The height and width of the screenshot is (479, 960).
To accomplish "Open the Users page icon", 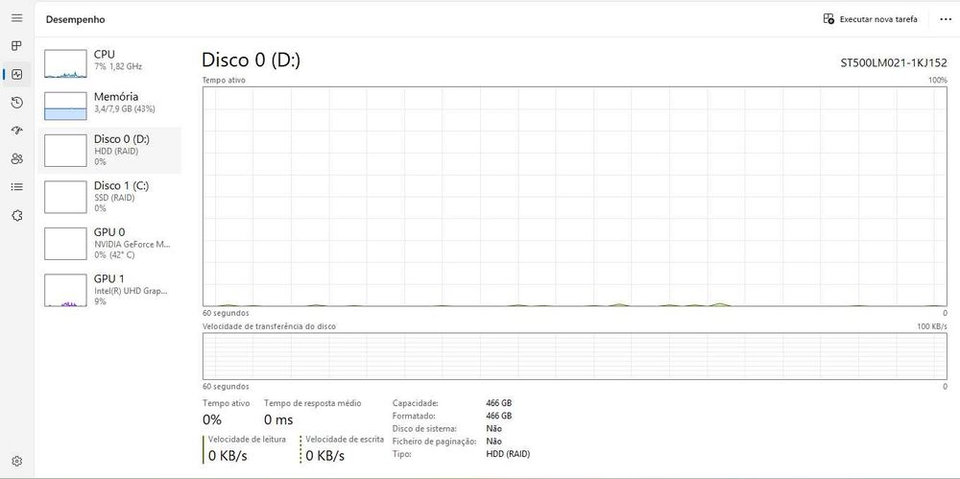I will click(17, 159).
